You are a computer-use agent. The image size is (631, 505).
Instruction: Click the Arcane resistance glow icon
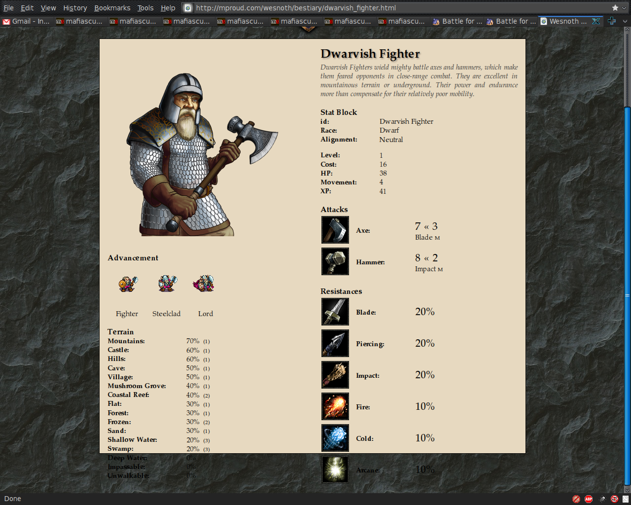pyautogui.click(x=335, y=469)
